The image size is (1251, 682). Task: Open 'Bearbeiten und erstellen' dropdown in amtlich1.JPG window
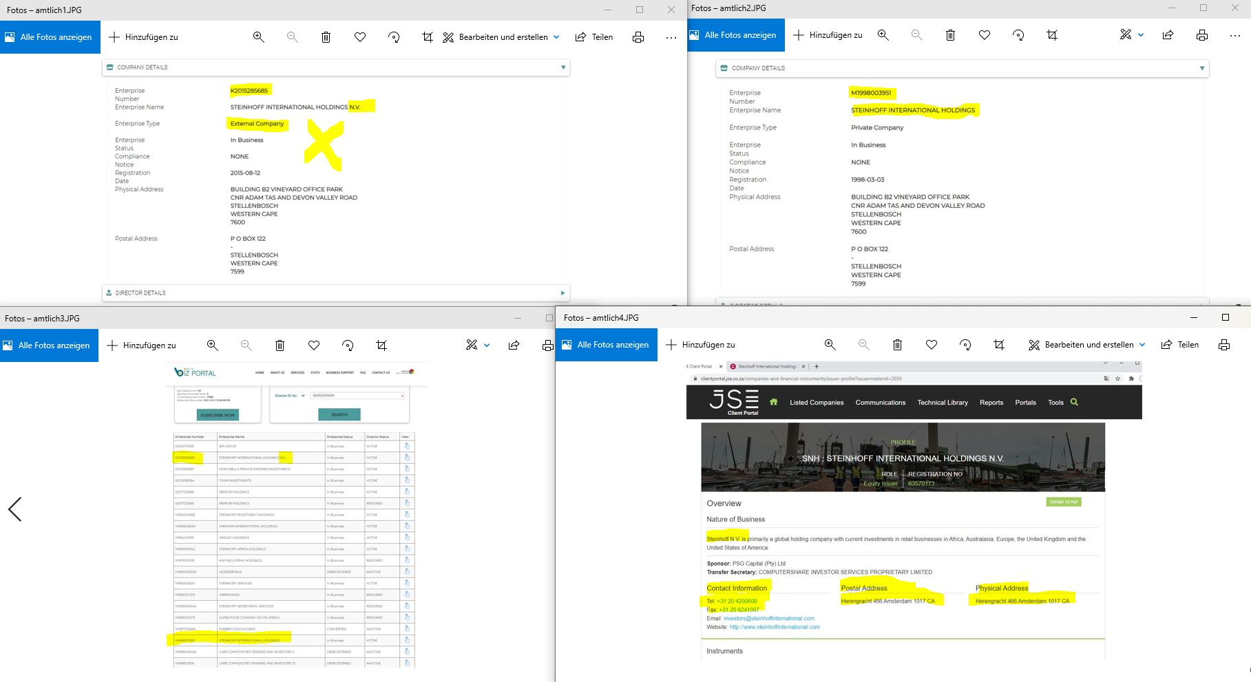tap(501, 37)
